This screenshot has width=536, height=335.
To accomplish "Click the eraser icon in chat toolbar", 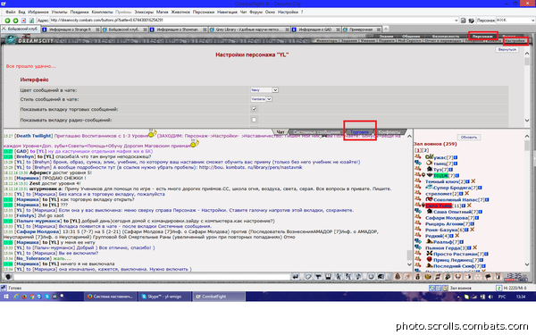I will tap(308, 277).
